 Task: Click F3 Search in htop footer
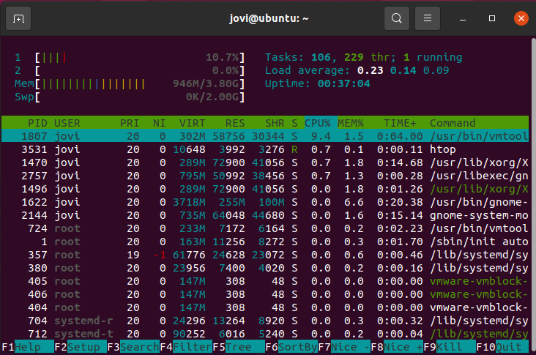click(x=133, y=347)
